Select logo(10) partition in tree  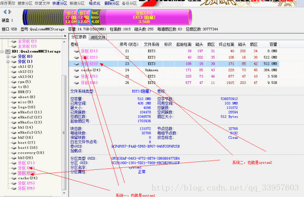(x=27, y=107)
